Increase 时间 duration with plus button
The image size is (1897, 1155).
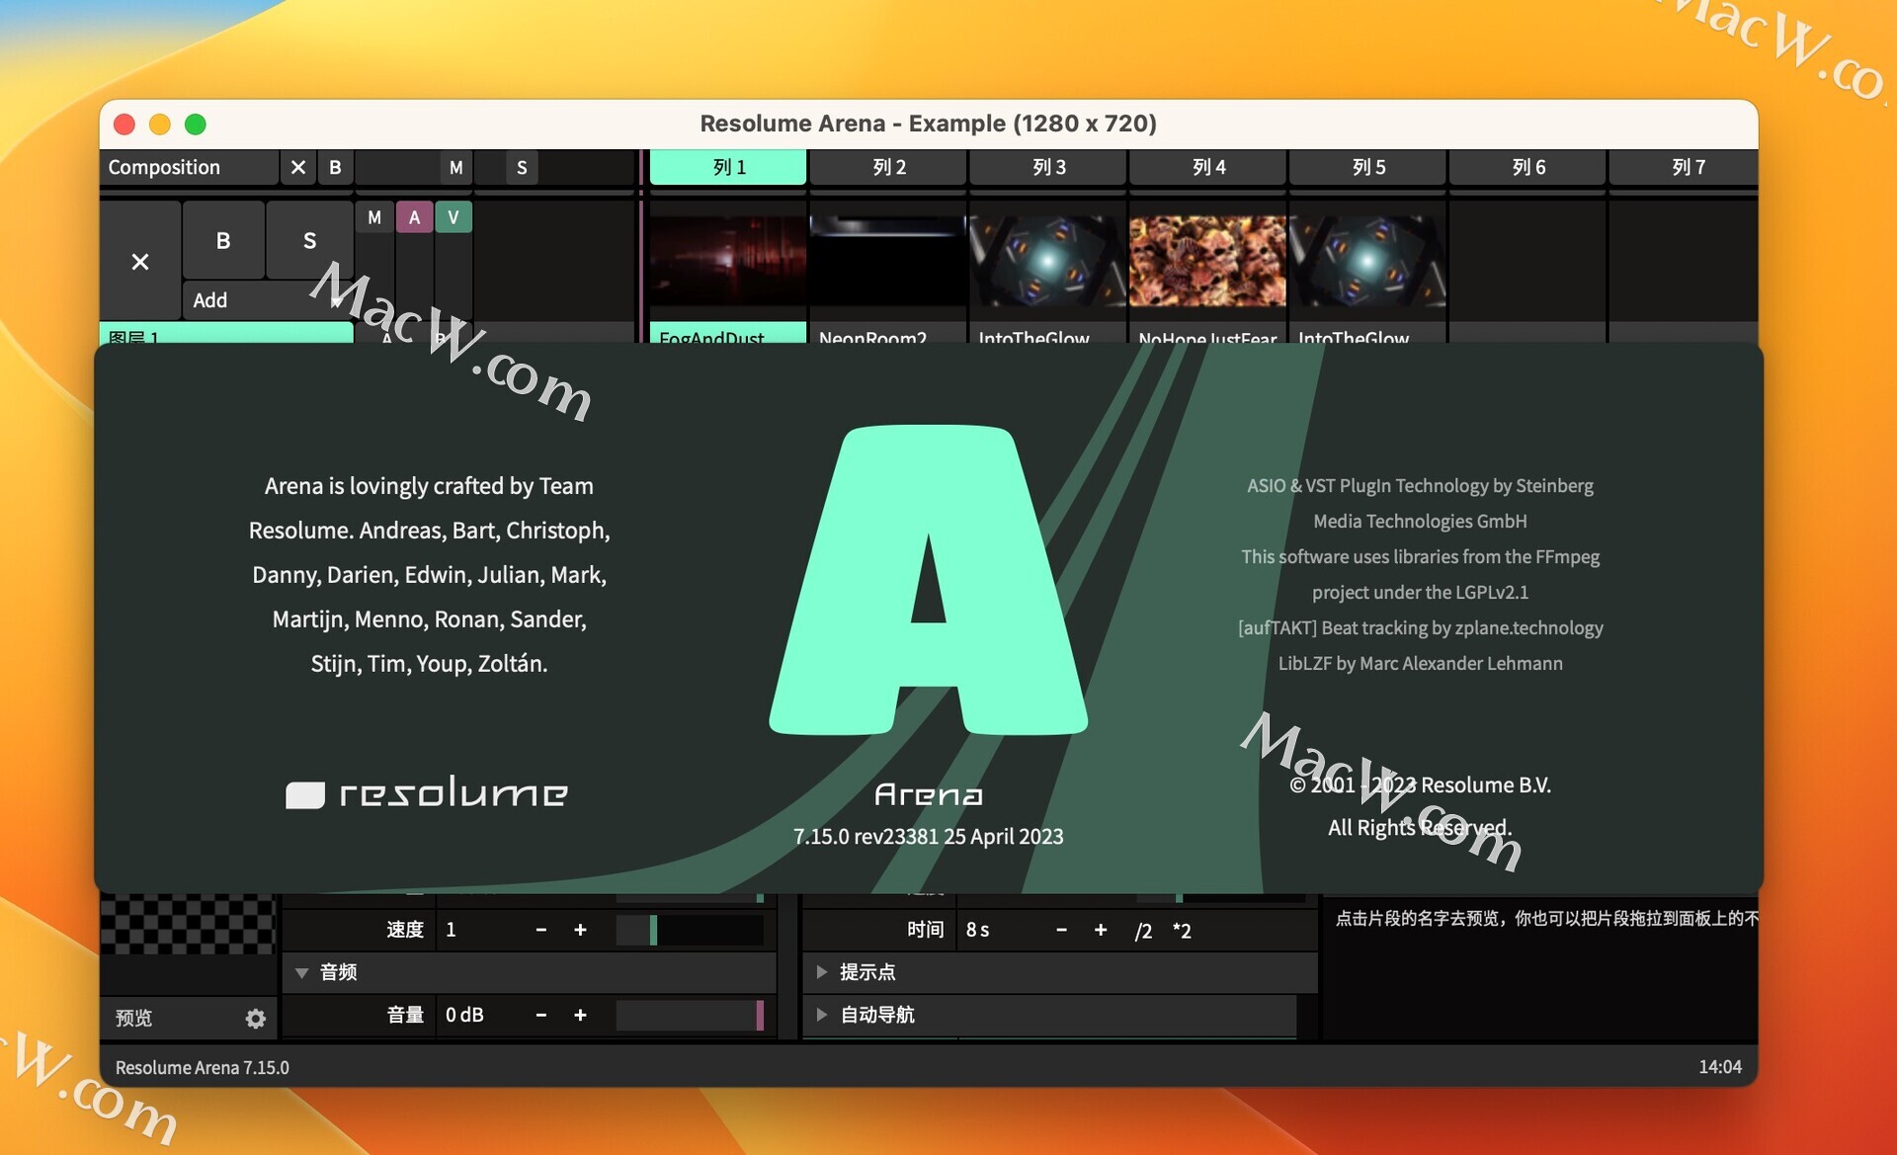pyautogui.click(x=1101, y=930)
